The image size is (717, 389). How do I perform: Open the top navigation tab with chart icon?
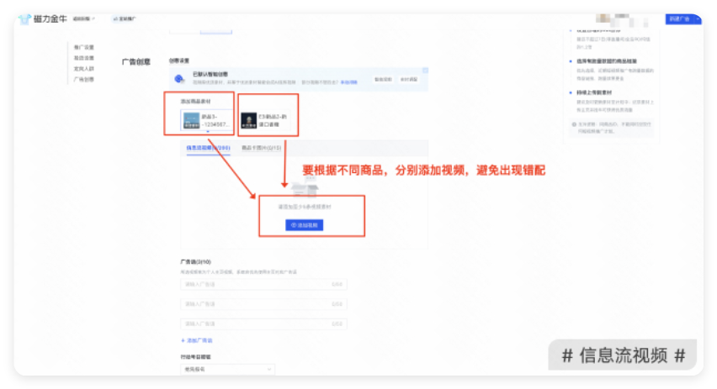pyautogui.click(x=125, y=18)
